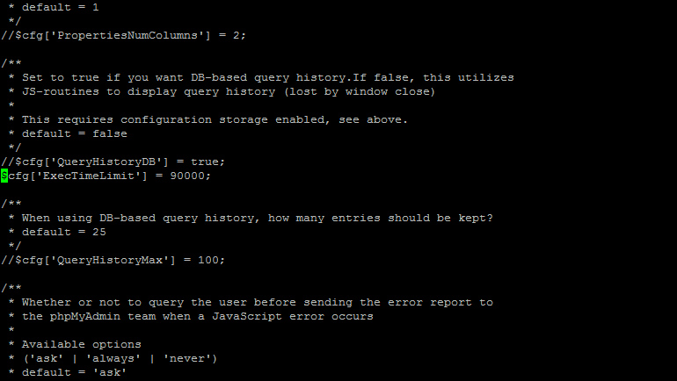Click the 'QueryHistoryDB' config line
The image size is (677, 381).
(x=113, y=162)
